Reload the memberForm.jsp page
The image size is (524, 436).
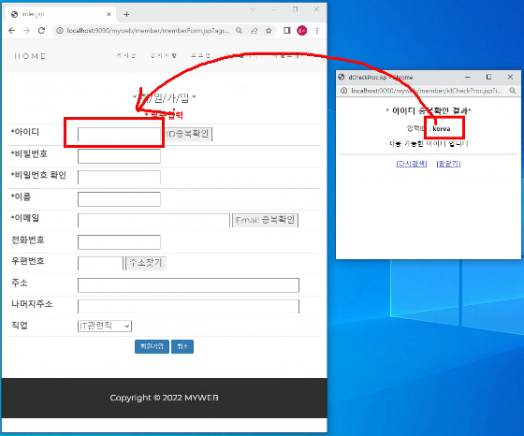pyautogui.click(x=41, y=31)
